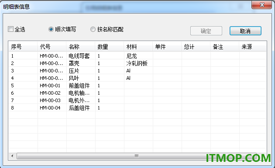Click the horizontal scrollbar thumb

click(x=137, y=156)
